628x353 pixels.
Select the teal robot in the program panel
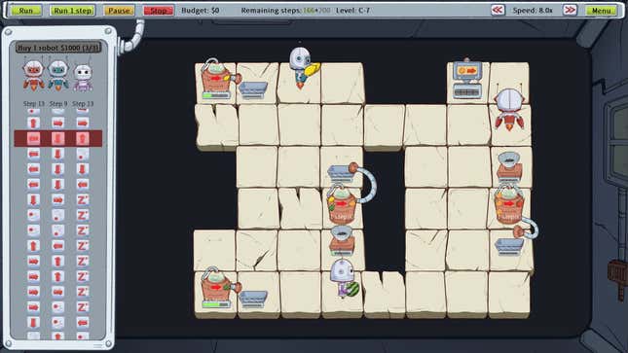[x=58, y=75]
